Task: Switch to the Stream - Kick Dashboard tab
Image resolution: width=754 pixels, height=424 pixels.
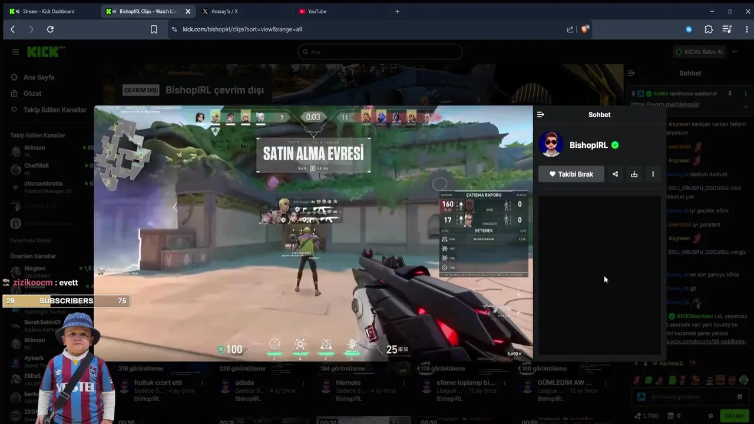Action: coord(48,11)
